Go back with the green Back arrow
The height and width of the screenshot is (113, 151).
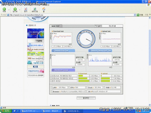click(4, 10)
